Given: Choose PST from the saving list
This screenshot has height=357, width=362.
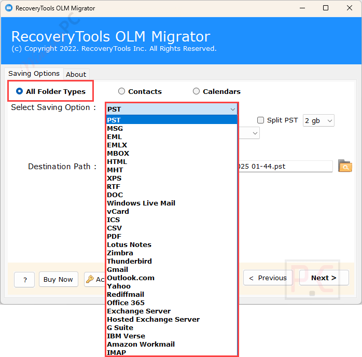Looking at the screenshot, I should point(172,120).
